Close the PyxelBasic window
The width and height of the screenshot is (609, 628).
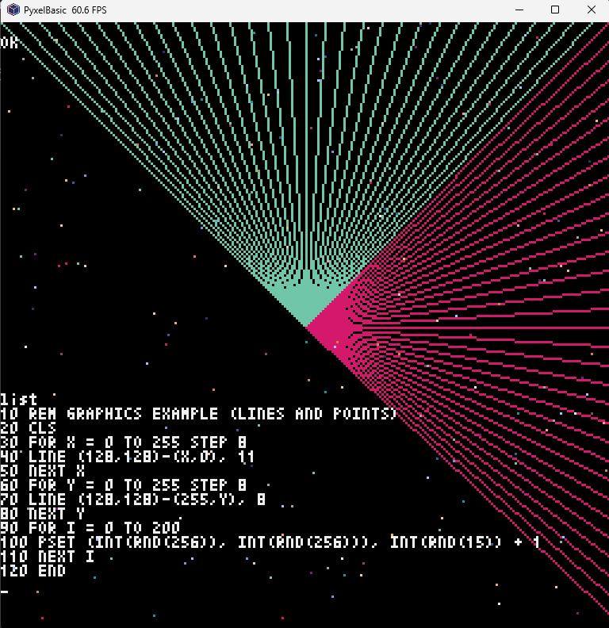pyautogui.click(x=591, y=10)
